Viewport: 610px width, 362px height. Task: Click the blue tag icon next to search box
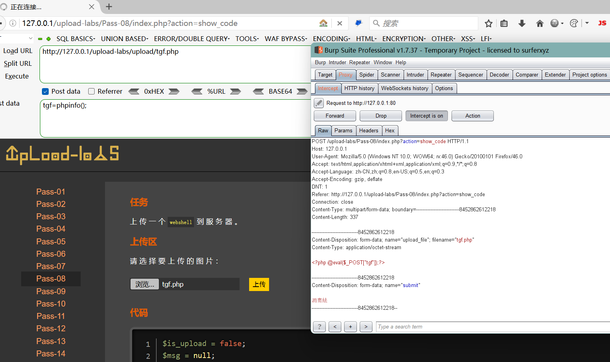click(358, 23)
